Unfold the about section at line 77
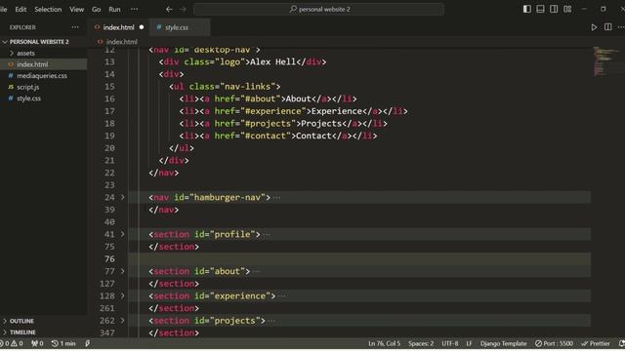This screenshot has height=351, width=625. coord(123,271)
